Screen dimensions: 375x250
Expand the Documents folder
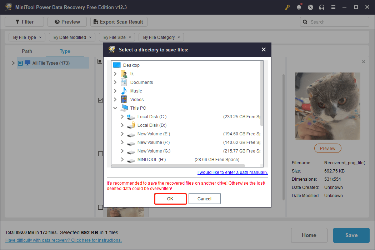(x=115, y=82)
